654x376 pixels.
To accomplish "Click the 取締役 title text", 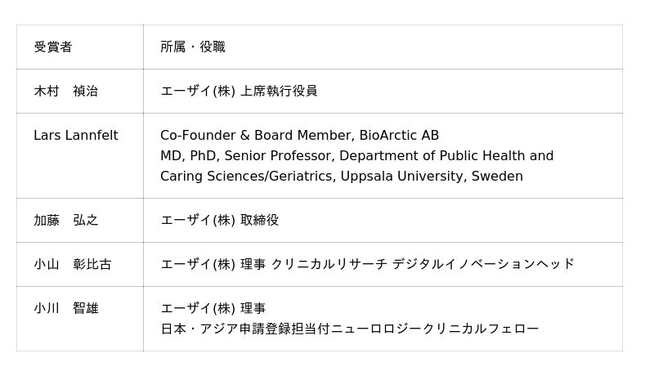I will point(259,221).
